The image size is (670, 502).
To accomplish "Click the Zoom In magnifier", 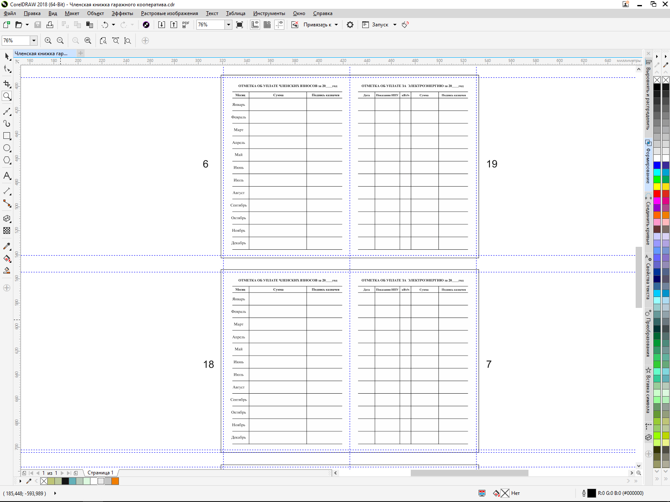I will pos(48,41).
